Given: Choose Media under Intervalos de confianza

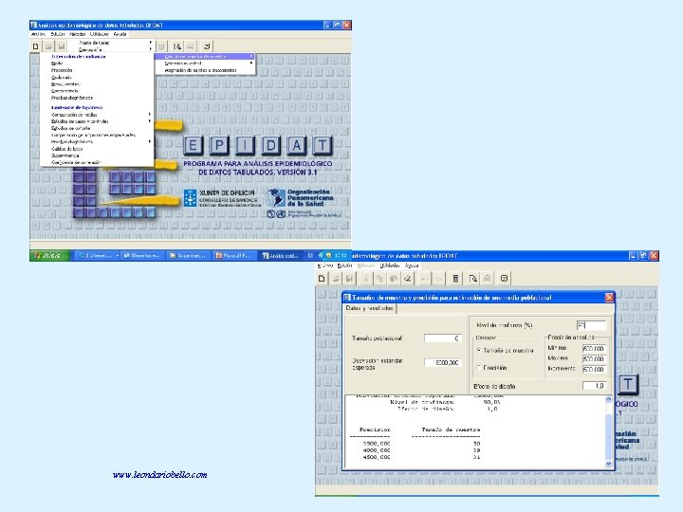Looking at the screenshot, I should (x=57, y=64).
